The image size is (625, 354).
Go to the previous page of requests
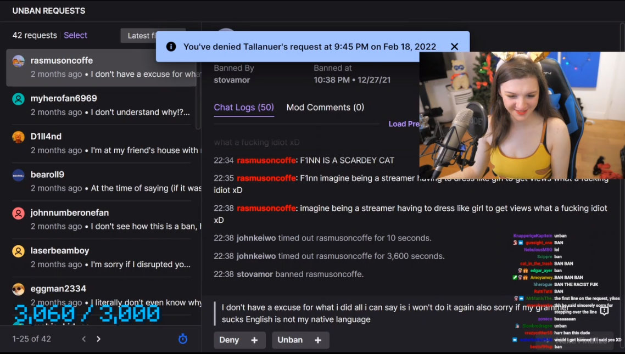click(x=83, y=339)
